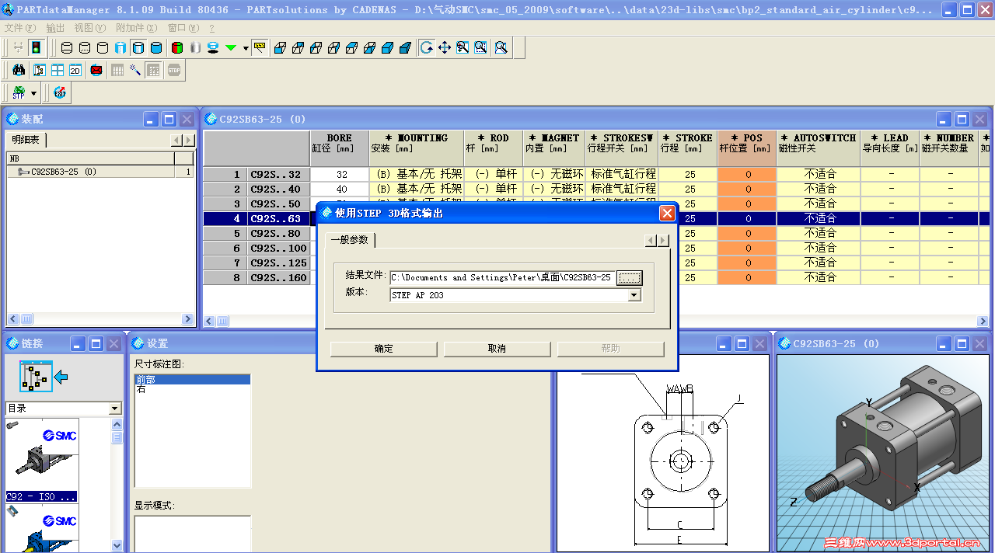Click the traffic light icon in toolbar

tap(36, 47)
